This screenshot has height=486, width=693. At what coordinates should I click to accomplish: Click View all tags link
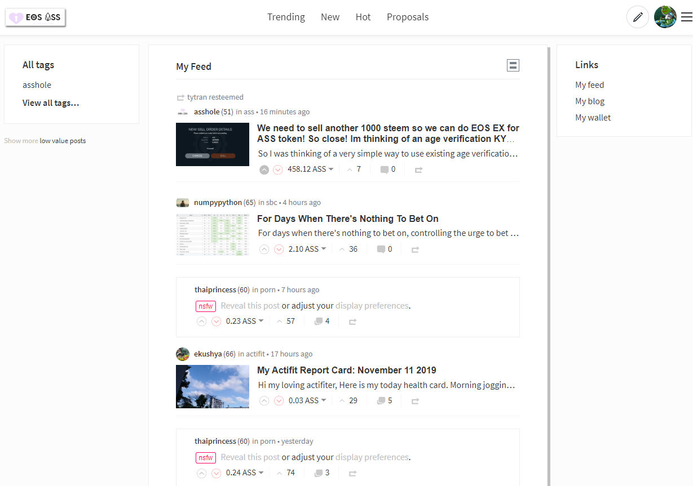coord(51,103)
